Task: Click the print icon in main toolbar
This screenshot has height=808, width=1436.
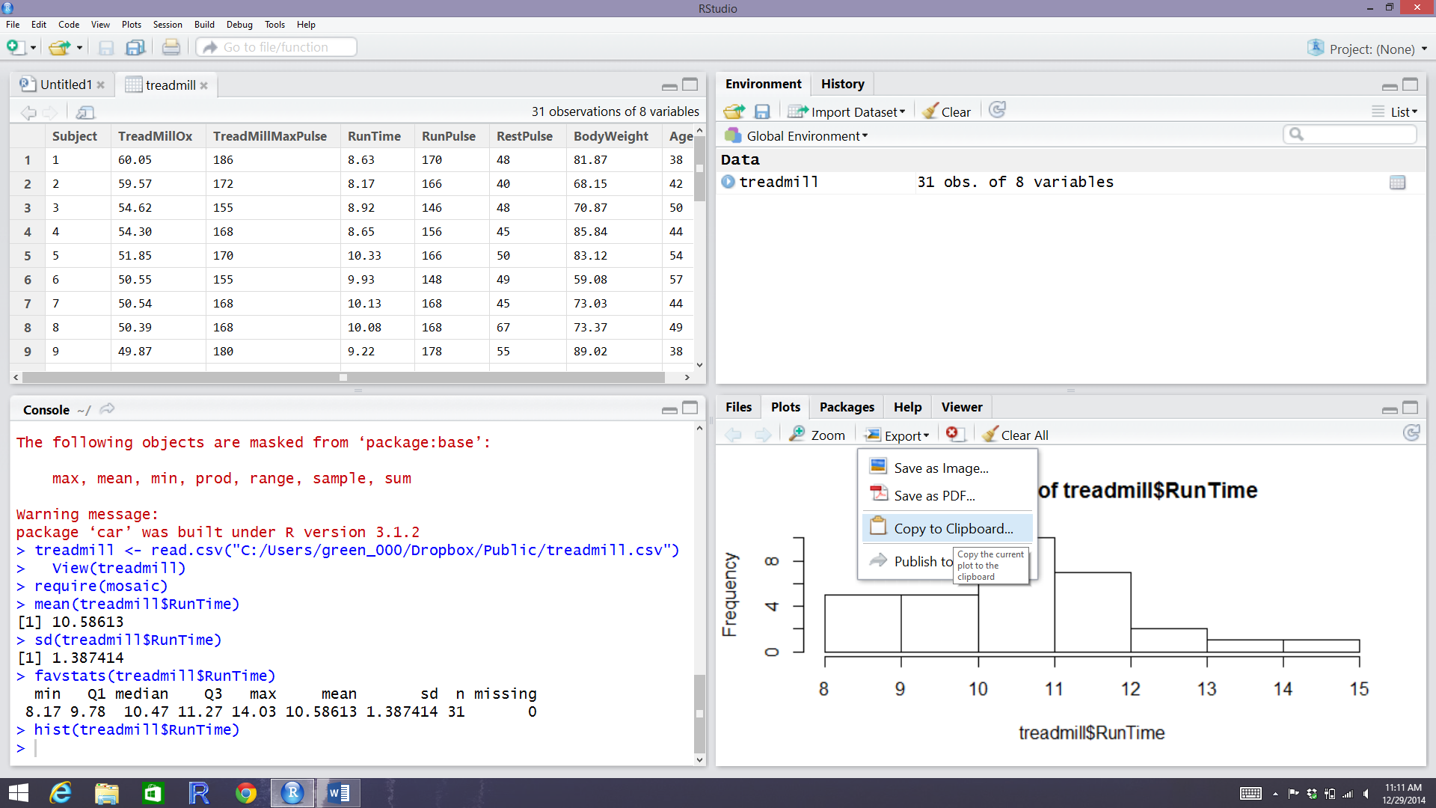Action: click(171, 47)
